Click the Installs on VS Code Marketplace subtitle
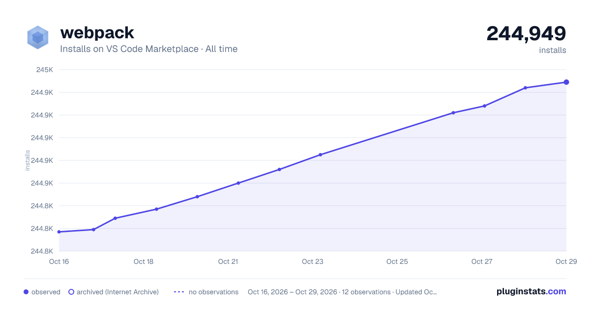Image resolution: width=590 pixels, height=309 pixels. (x=148, y=49)
